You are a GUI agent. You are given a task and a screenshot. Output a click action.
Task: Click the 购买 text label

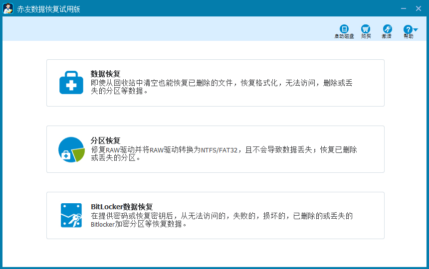[x=366, y=36]
